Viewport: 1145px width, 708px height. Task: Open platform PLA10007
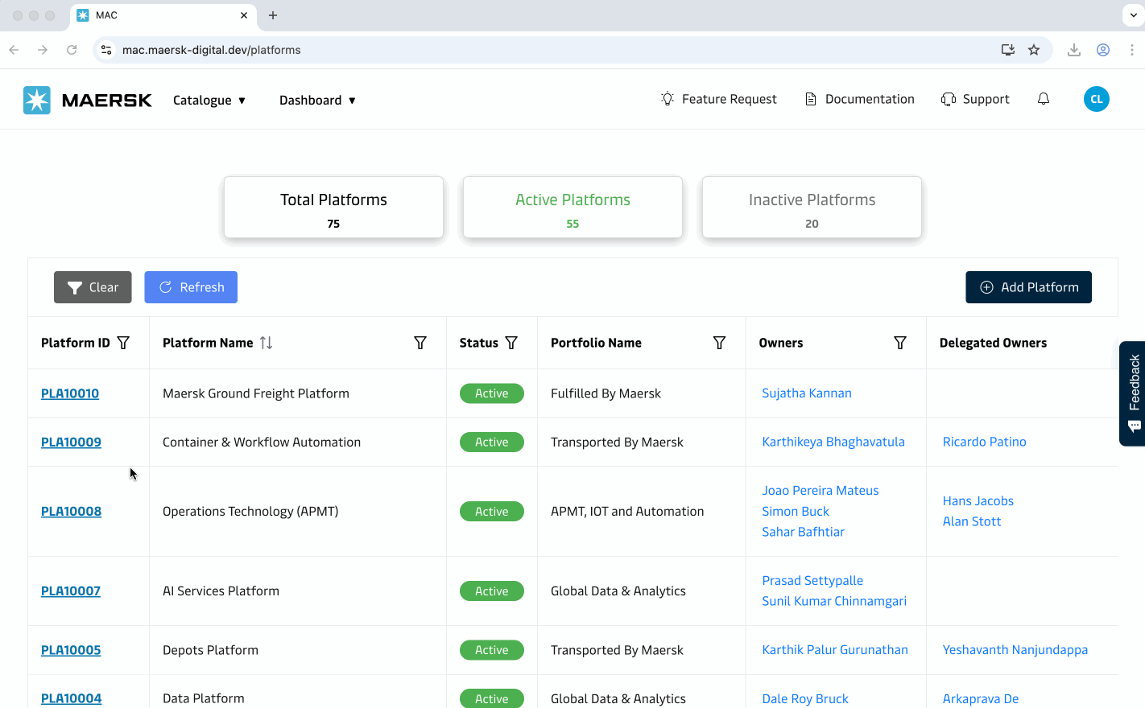[71, 591]
